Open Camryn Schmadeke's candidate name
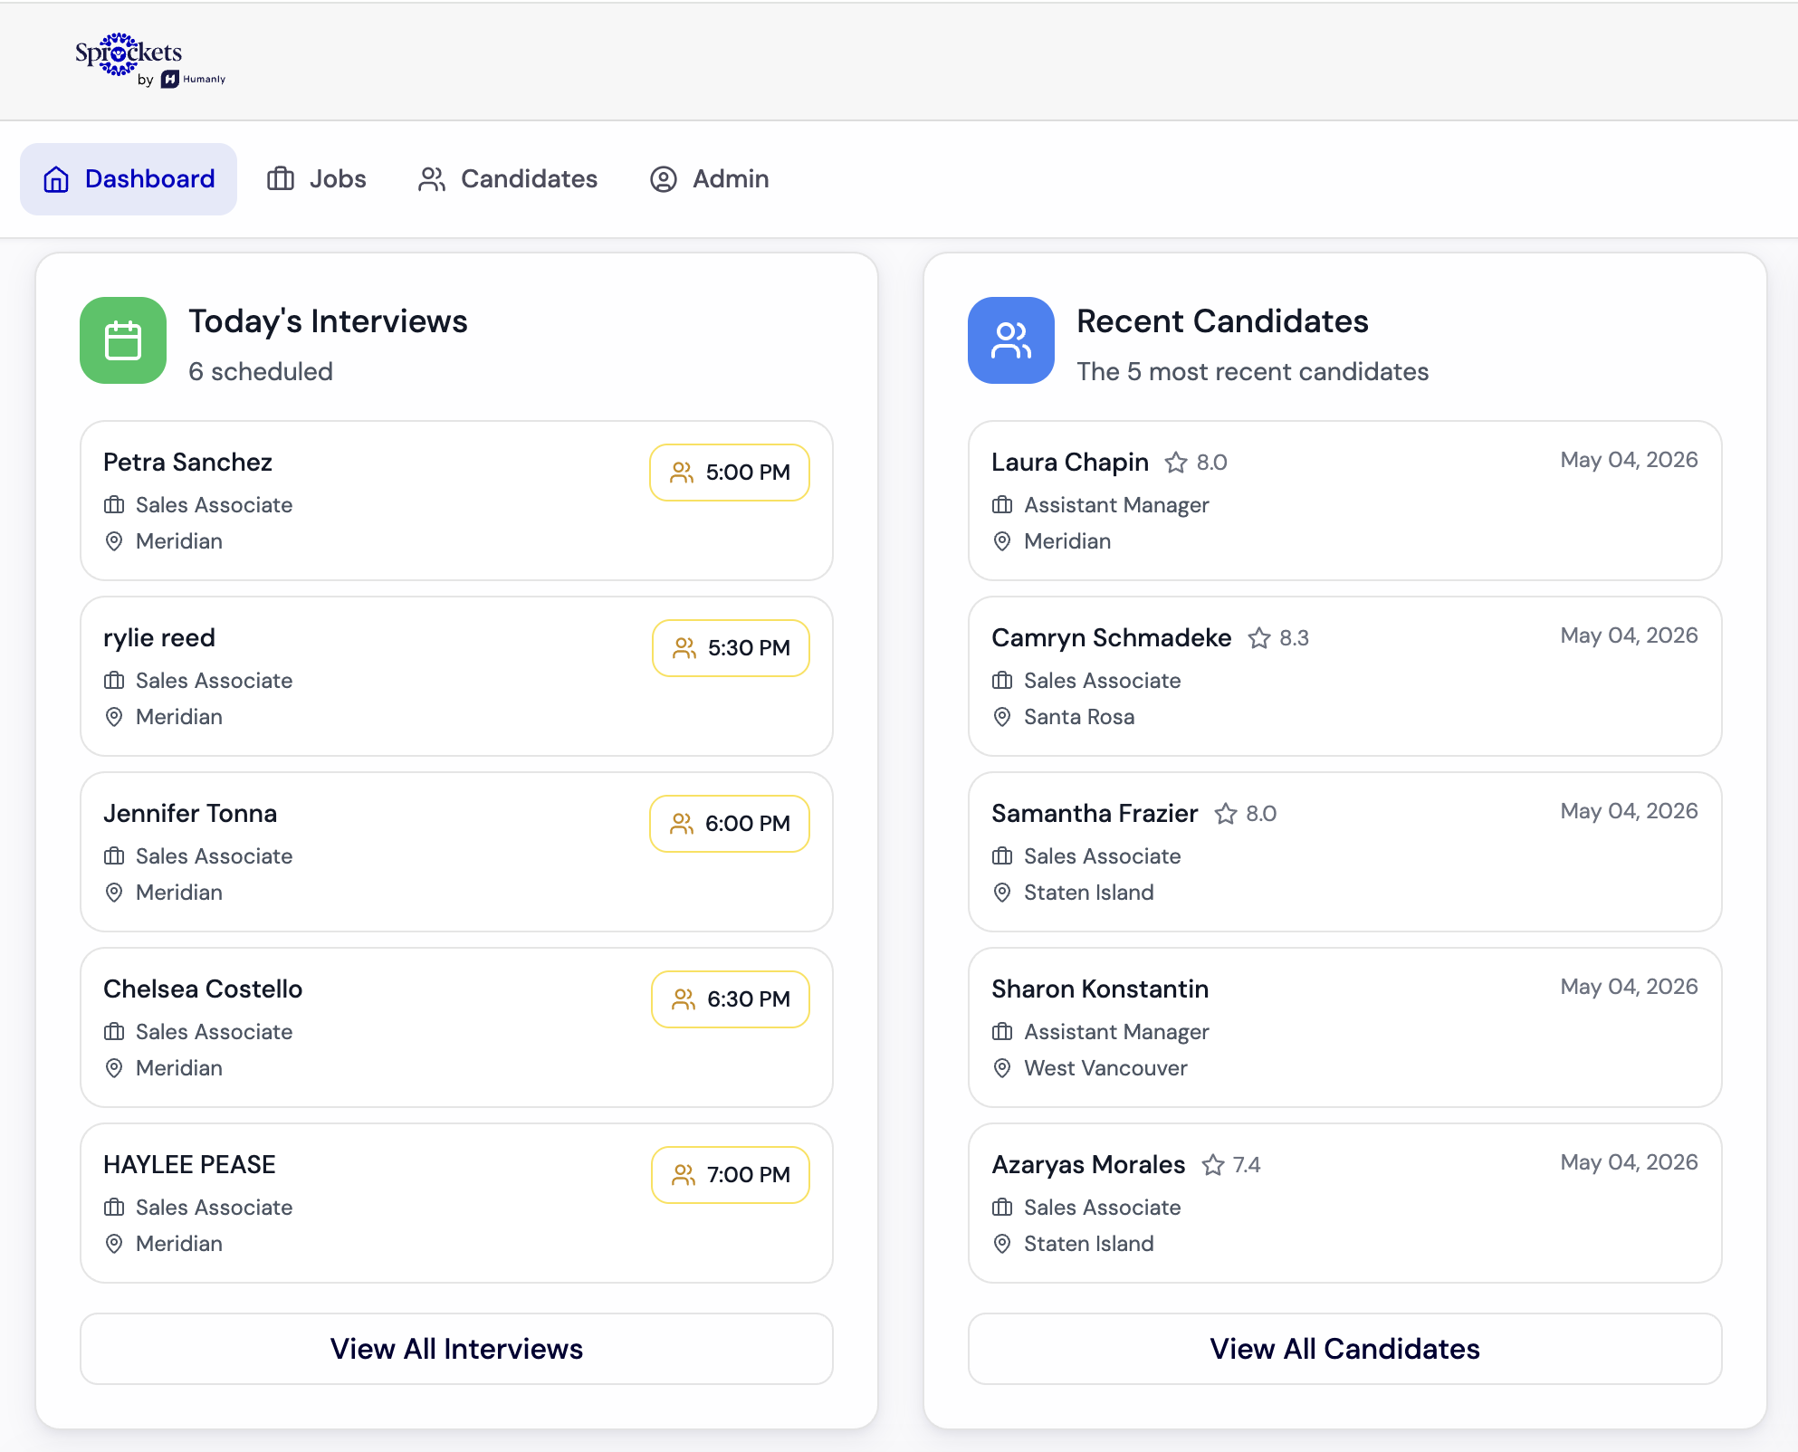Screen dimensions: 1798x1452 (1112, 637)
